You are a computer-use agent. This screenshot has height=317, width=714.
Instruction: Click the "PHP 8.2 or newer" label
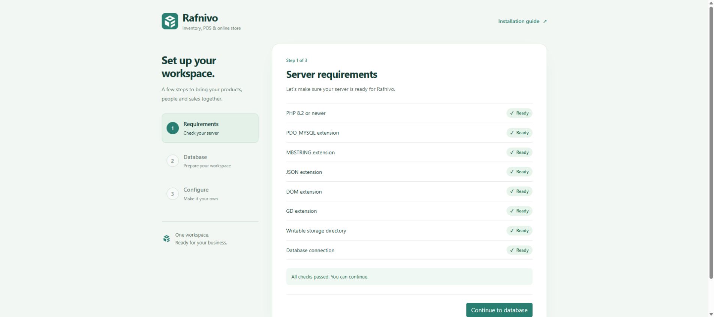(x=306, y=113)
